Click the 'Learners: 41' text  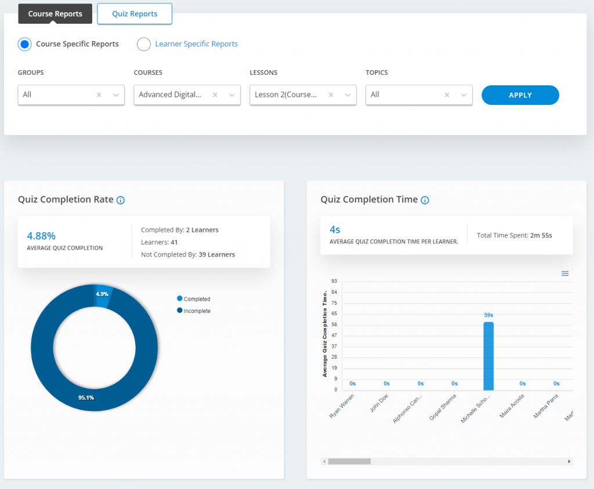159,242
